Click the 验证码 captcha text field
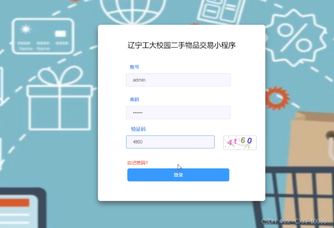This screenshot has height=228, width=334. [170, 142]
